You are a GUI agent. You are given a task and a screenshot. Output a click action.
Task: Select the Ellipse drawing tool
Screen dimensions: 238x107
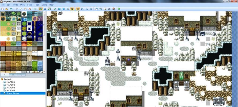[x=64, y=9]
